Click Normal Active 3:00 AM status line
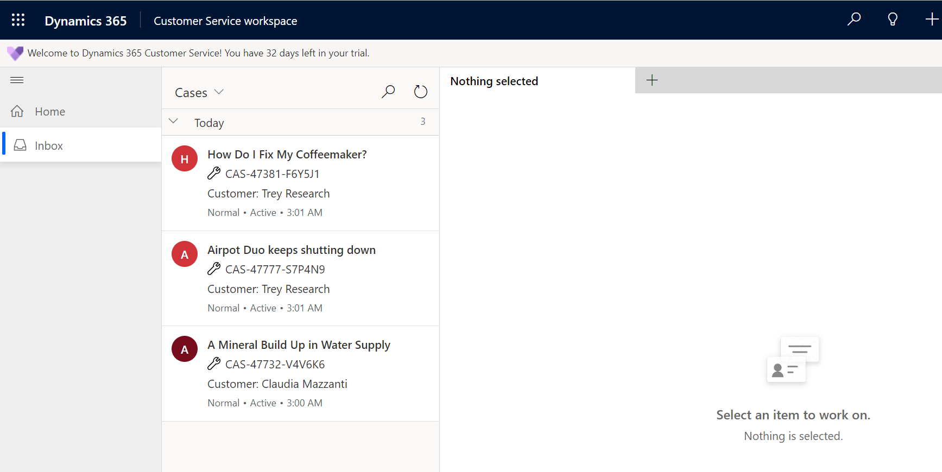The image size is (942, 472). coord(265,403)
